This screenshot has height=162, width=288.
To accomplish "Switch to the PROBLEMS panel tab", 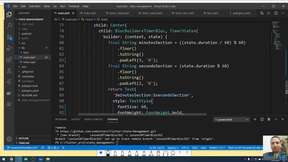I will coord(61,119).
